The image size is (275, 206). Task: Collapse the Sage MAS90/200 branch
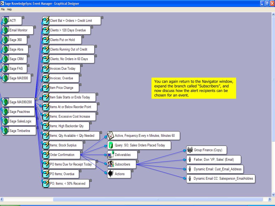[x=36, y=99]
